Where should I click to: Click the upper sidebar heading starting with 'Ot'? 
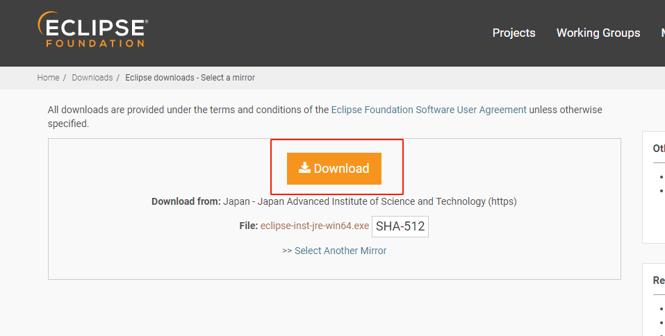[x=659, y=148]
